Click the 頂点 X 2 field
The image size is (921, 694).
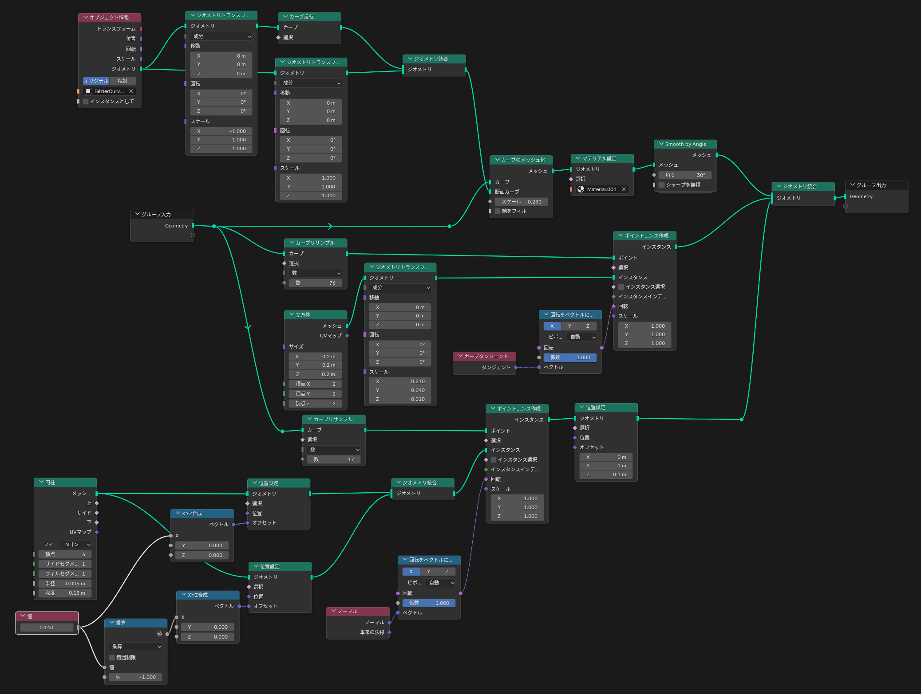click(315, 384)
